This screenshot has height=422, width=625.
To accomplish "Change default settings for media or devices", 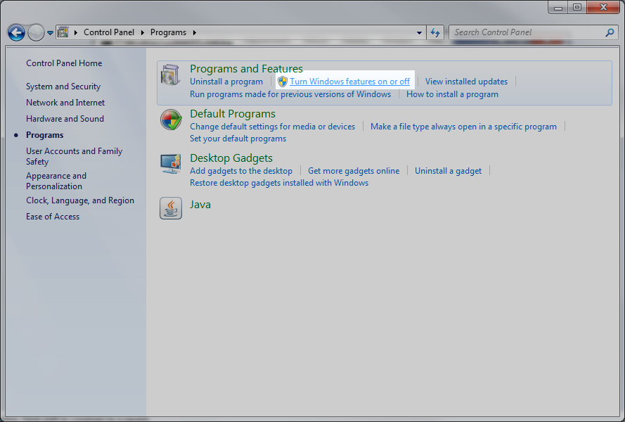I will click(x=272, y=127).
